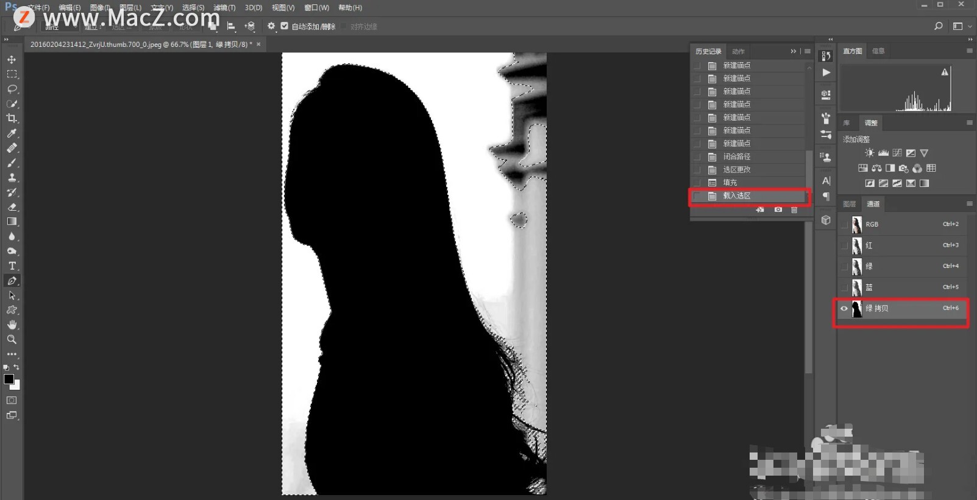Image resolution: width=977 pixels, height=500 pixels.
Task: Show the 红 channel visibility
Action: (x=844, y=245)
